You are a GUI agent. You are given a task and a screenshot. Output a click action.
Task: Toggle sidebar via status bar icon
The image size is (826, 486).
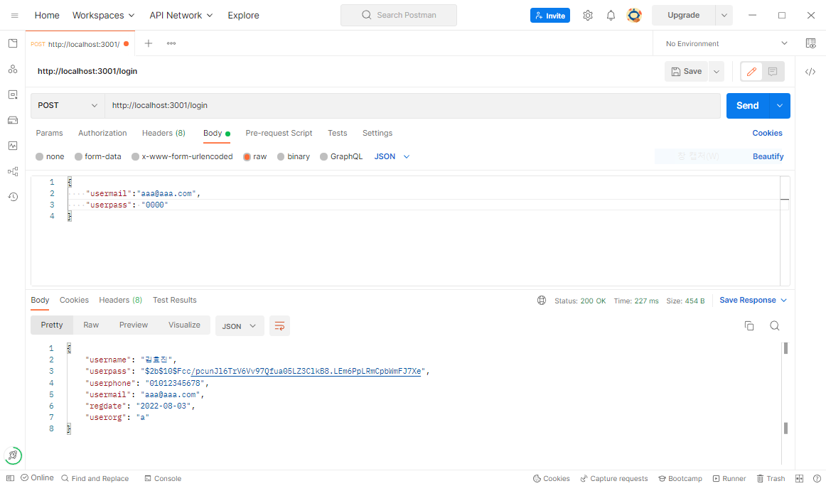(x=10, y=478)
